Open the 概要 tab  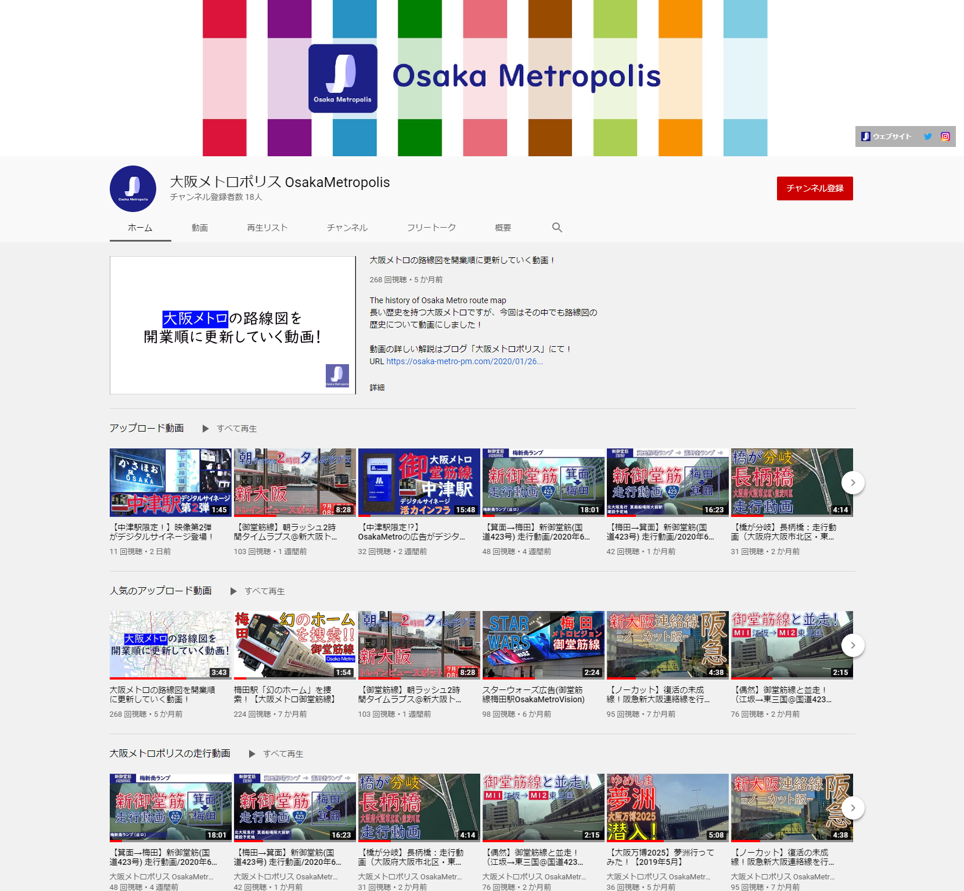pos(503,228)
